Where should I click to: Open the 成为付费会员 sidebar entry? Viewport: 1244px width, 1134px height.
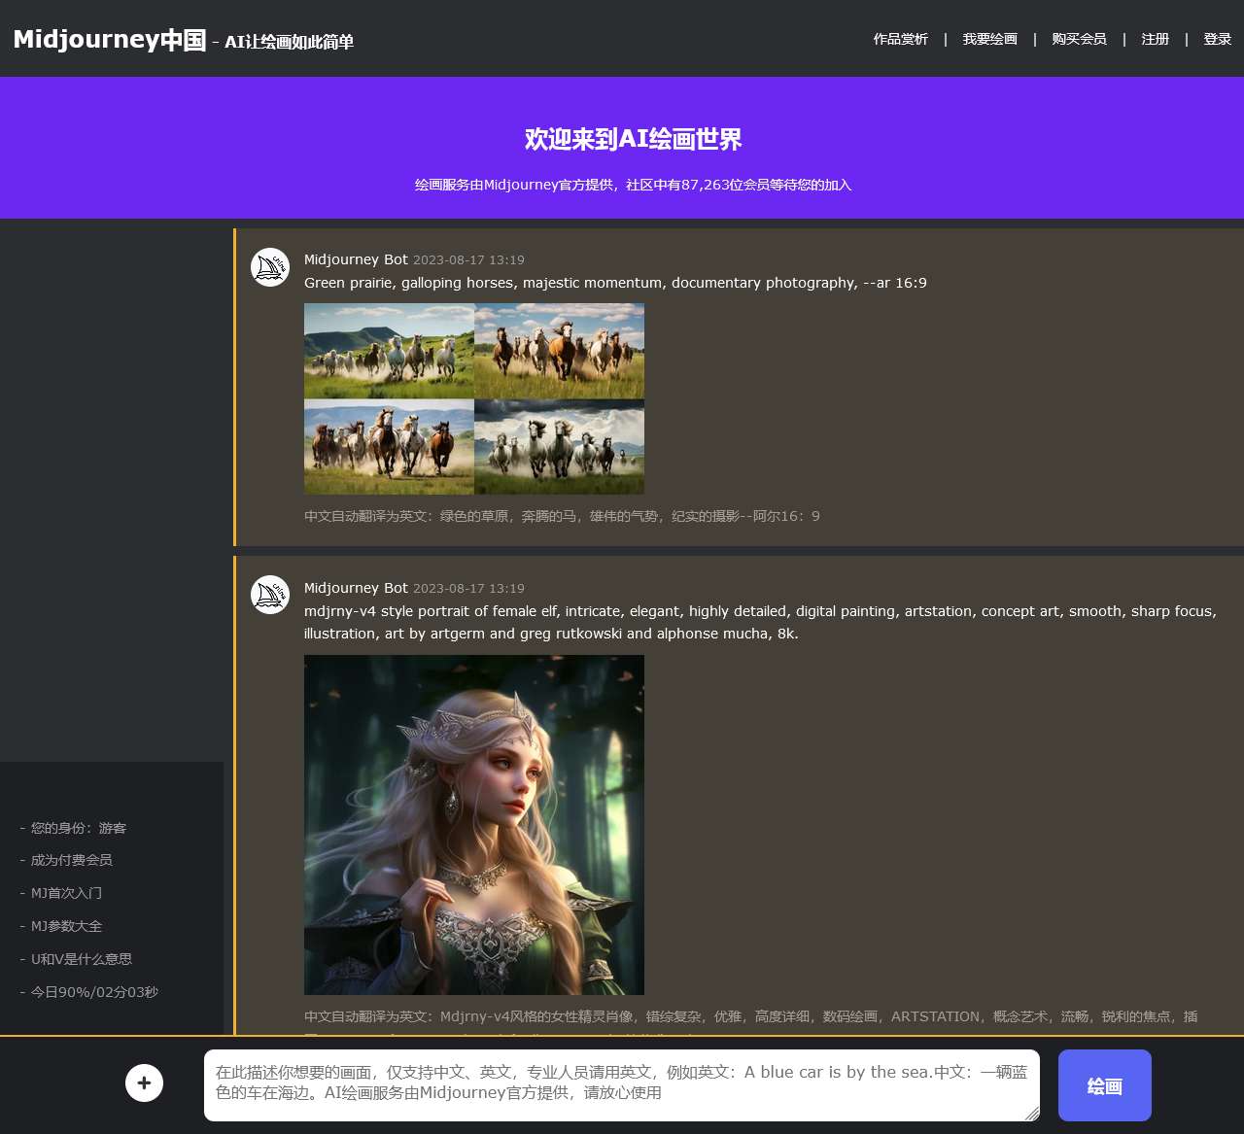[x=71, y=860]
